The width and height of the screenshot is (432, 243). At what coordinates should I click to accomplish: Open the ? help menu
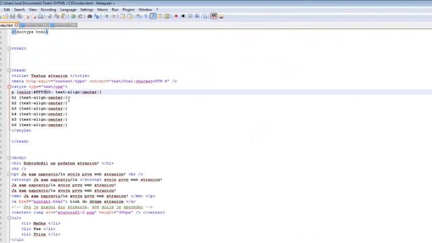(157, 9)
